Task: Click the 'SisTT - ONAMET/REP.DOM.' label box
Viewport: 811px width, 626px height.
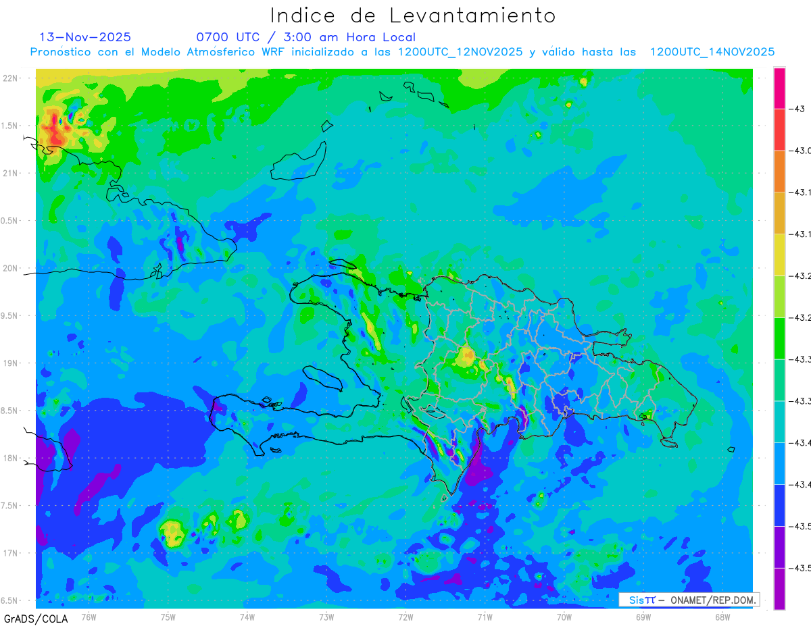Action: (689, 600)
